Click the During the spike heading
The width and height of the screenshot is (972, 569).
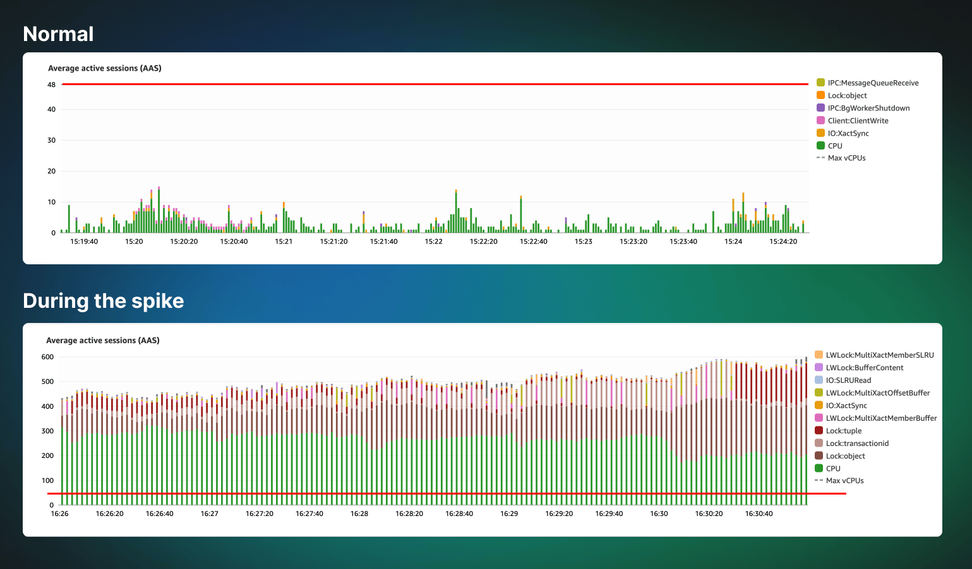click(104, 301)
